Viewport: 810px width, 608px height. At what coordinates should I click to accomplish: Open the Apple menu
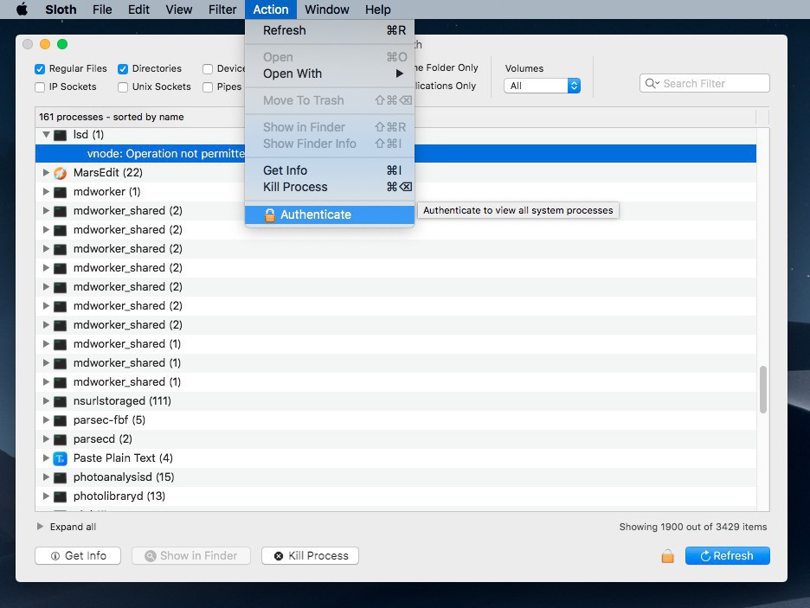point(22,10)
